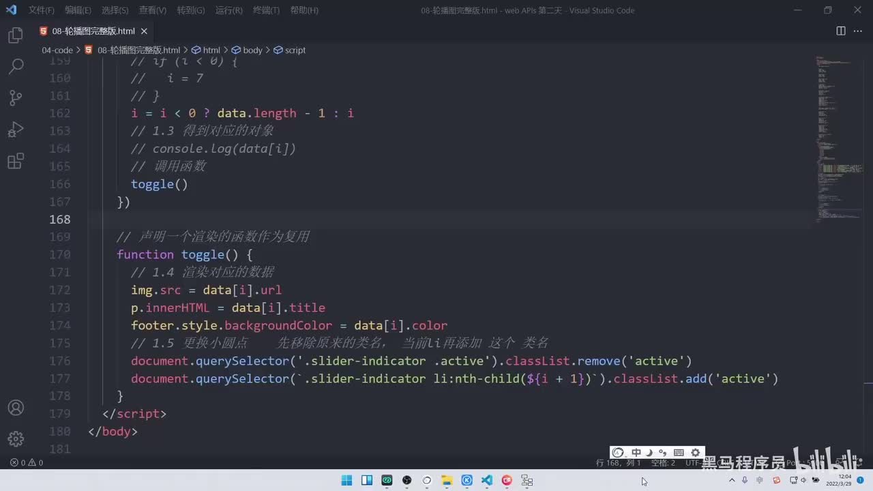The height and width of the screenshot is (491, 873).
Task: Open the OBS Studio taskbar icon
Action: (407, 480)
